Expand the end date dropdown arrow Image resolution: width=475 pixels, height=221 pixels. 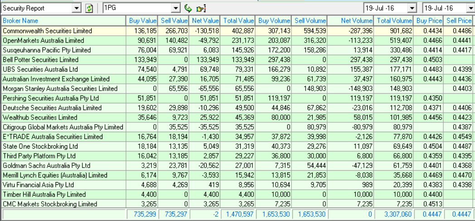coord(471,8)
